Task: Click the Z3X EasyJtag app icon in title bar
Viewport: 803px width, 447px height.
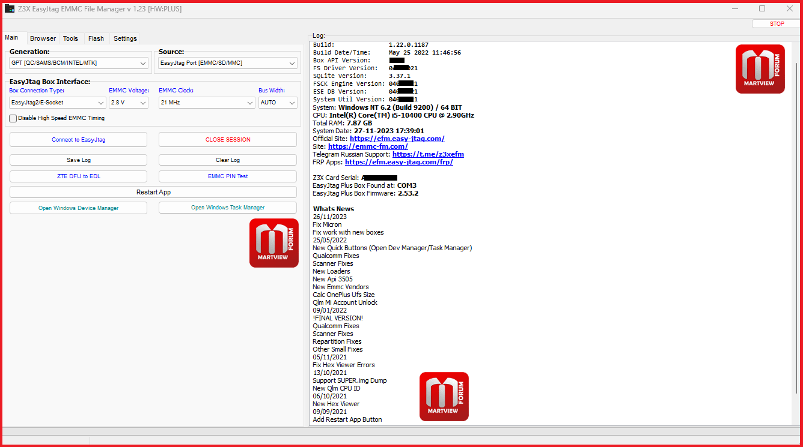Action: 10,9
